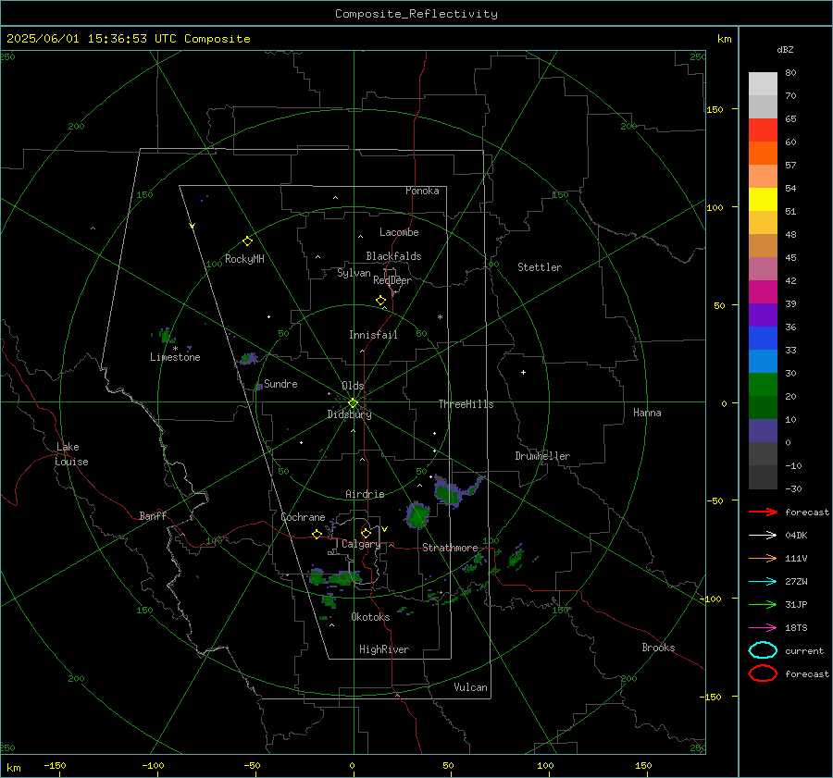Select the Stettler map label

point(540,267)
